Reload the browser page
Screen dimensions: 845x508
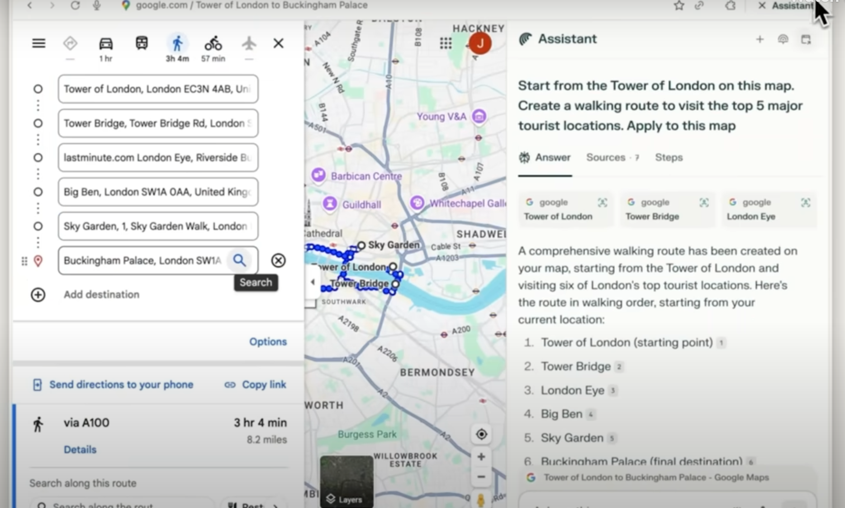75,5
